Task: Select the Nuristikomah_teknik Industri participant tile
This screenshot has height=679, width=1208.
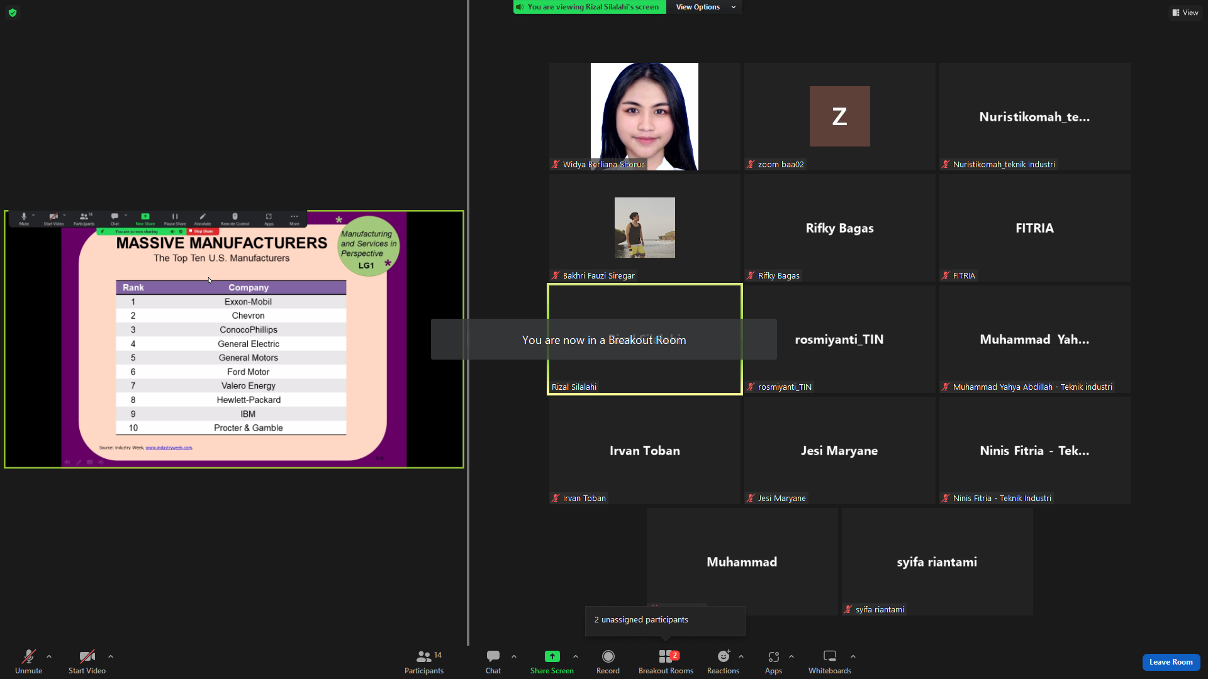Action: (x=1034, y=116)
